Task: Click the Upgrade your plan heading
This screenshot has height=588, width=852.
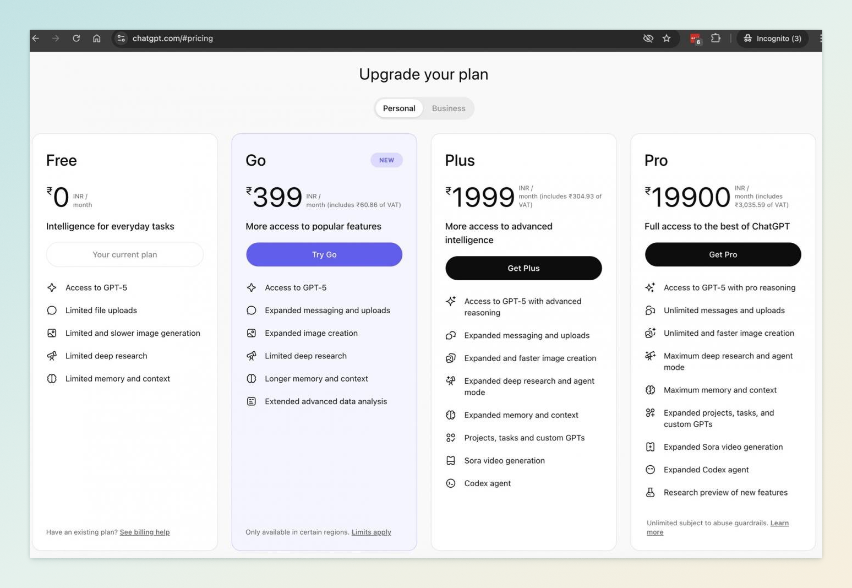Action: click(x=424, y=74)
